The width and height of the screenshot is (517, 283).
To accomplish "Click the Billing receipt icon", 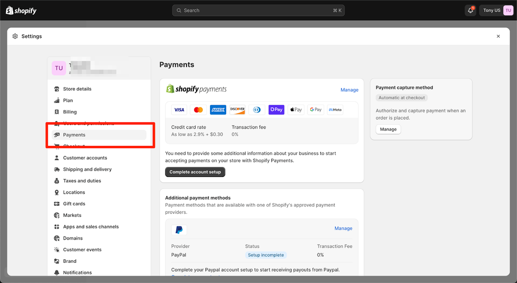I will (x=57, y=112).
